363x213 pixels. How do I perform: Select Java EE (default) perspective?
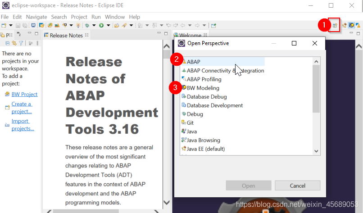point(203,149)
